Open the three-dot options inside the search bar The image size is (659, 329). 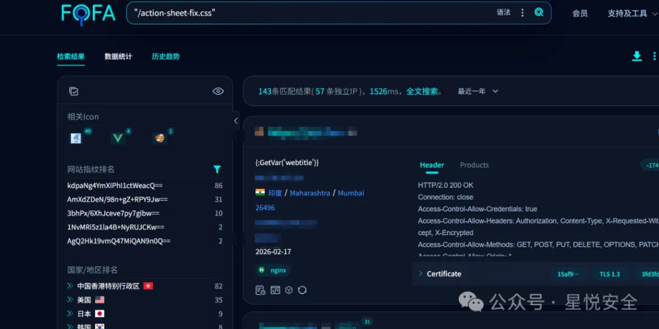523,12
